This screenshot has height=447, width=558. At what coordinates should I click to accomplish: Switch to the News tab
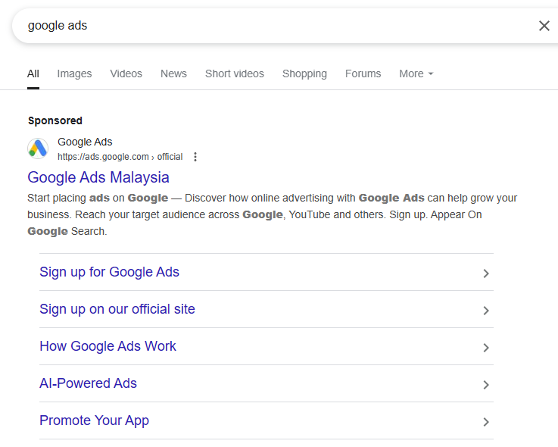click(x=173, y=73)
